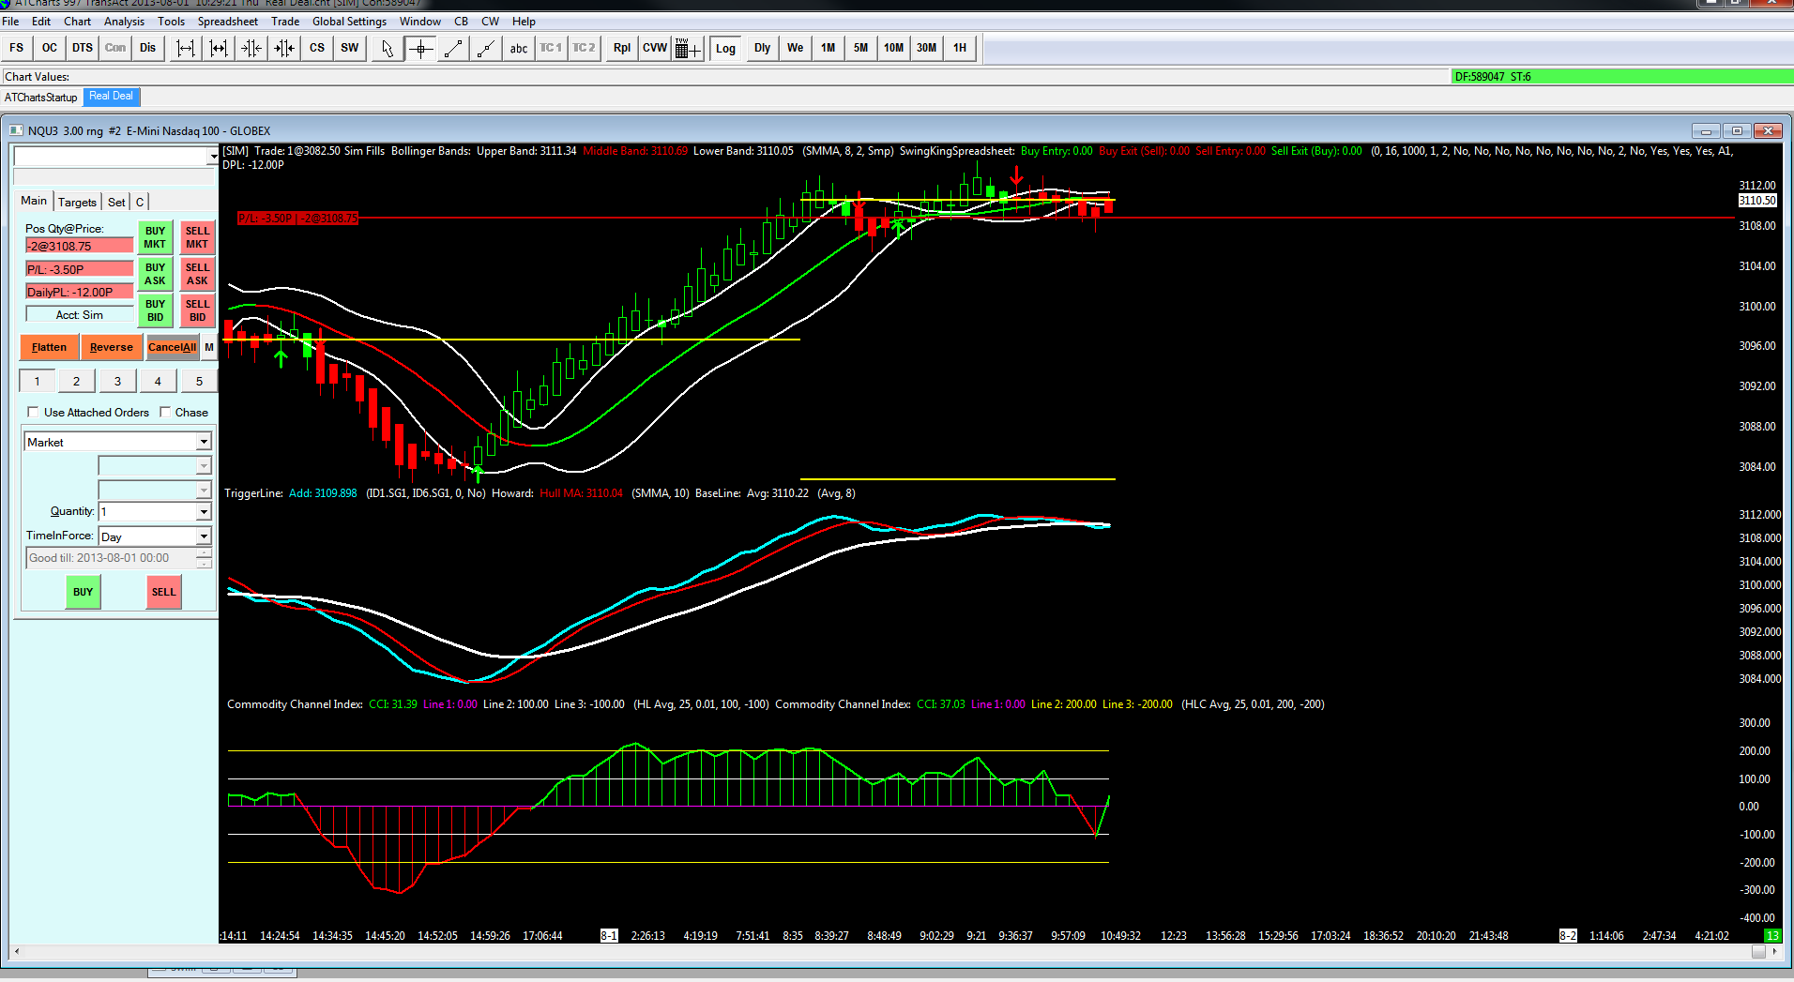This screenshot has width=1794, height=982.
Task: Activate the crosshair cursor tool
Action: [x=420, y=49]
